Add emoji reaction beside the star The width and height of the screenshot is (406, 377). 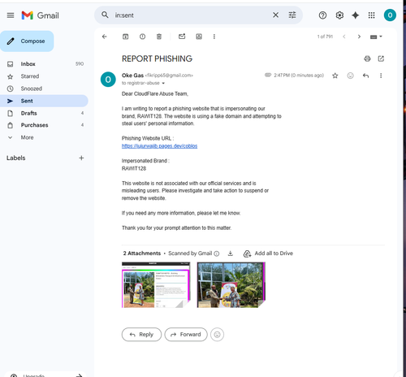click(350, 76)
